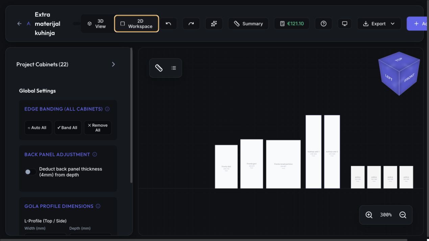Open the Export dropdown

point(379,24)
